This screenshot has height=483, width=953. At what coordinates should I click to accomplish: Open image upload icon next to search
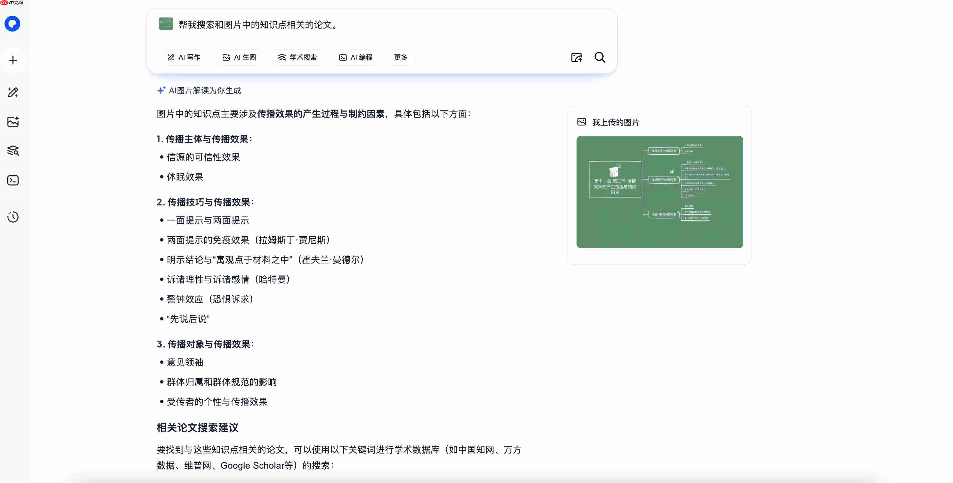tap(576, 57)
